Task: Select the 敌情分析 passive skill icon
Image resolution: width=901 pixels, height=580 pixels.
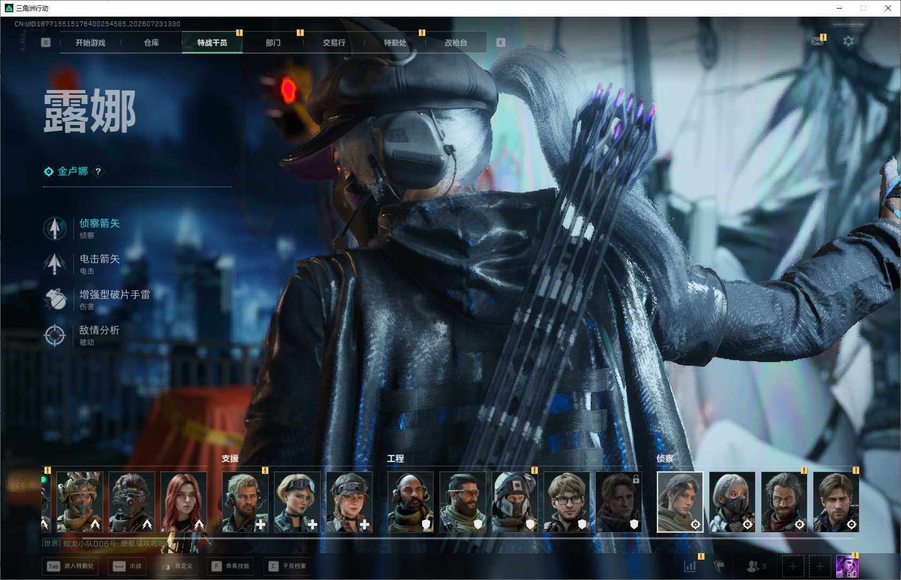Action: [x=55, y=335]
